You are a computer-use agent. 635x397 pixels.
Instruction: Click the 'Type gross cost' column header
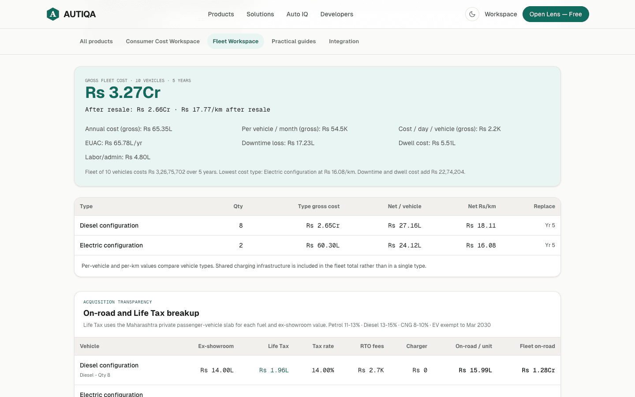[x=319, y=206]
